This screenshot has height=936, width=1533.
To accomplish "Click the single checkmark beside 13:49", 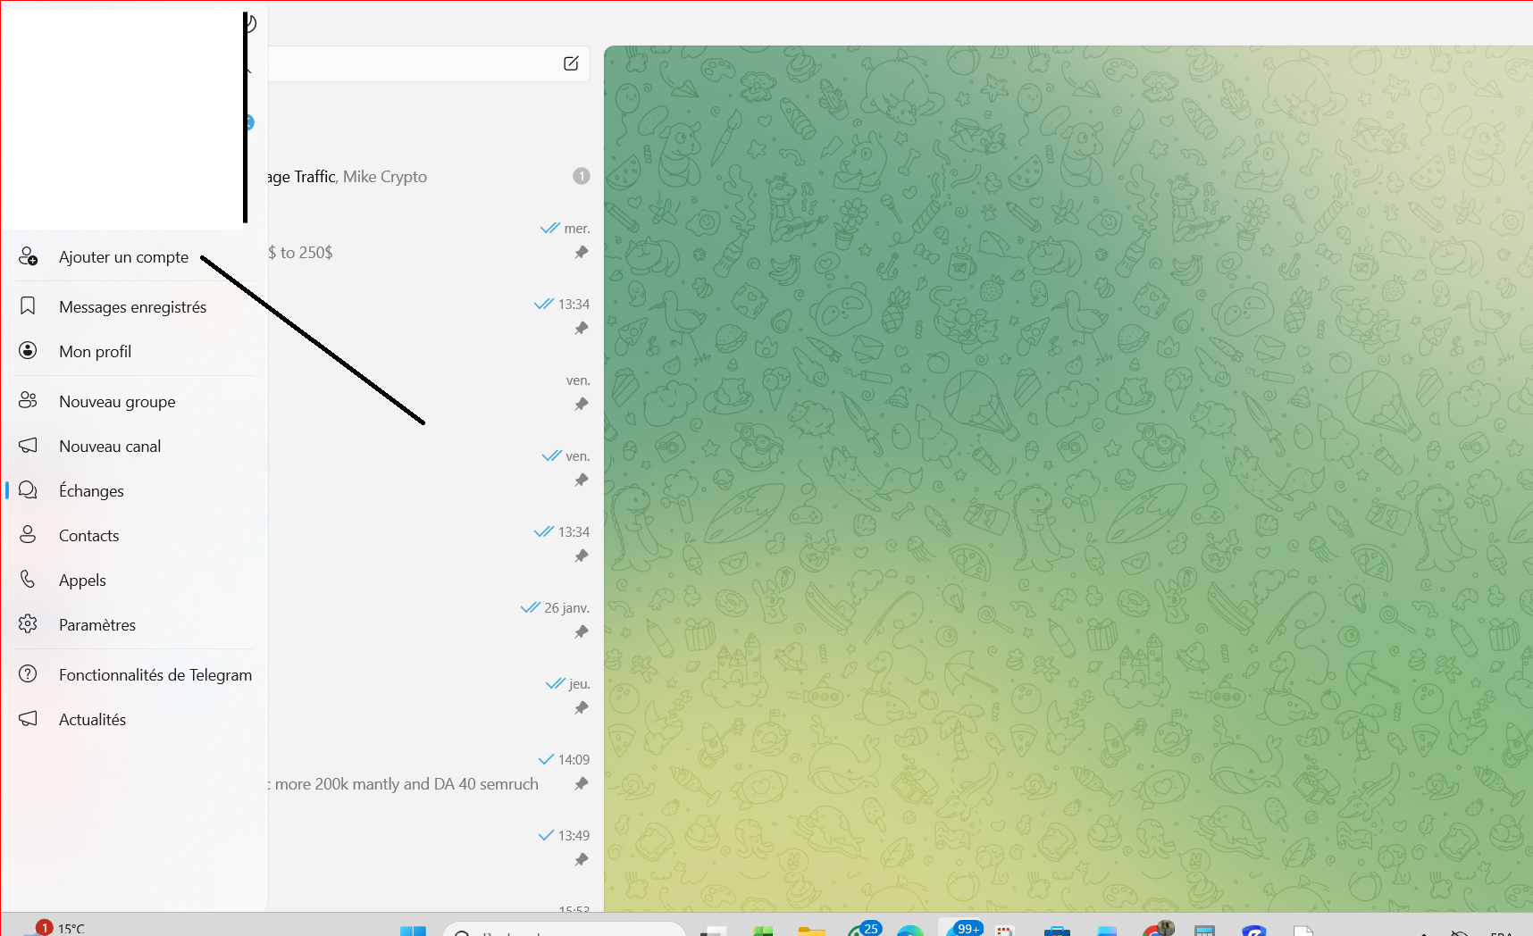I will click(x=546, y=836).
